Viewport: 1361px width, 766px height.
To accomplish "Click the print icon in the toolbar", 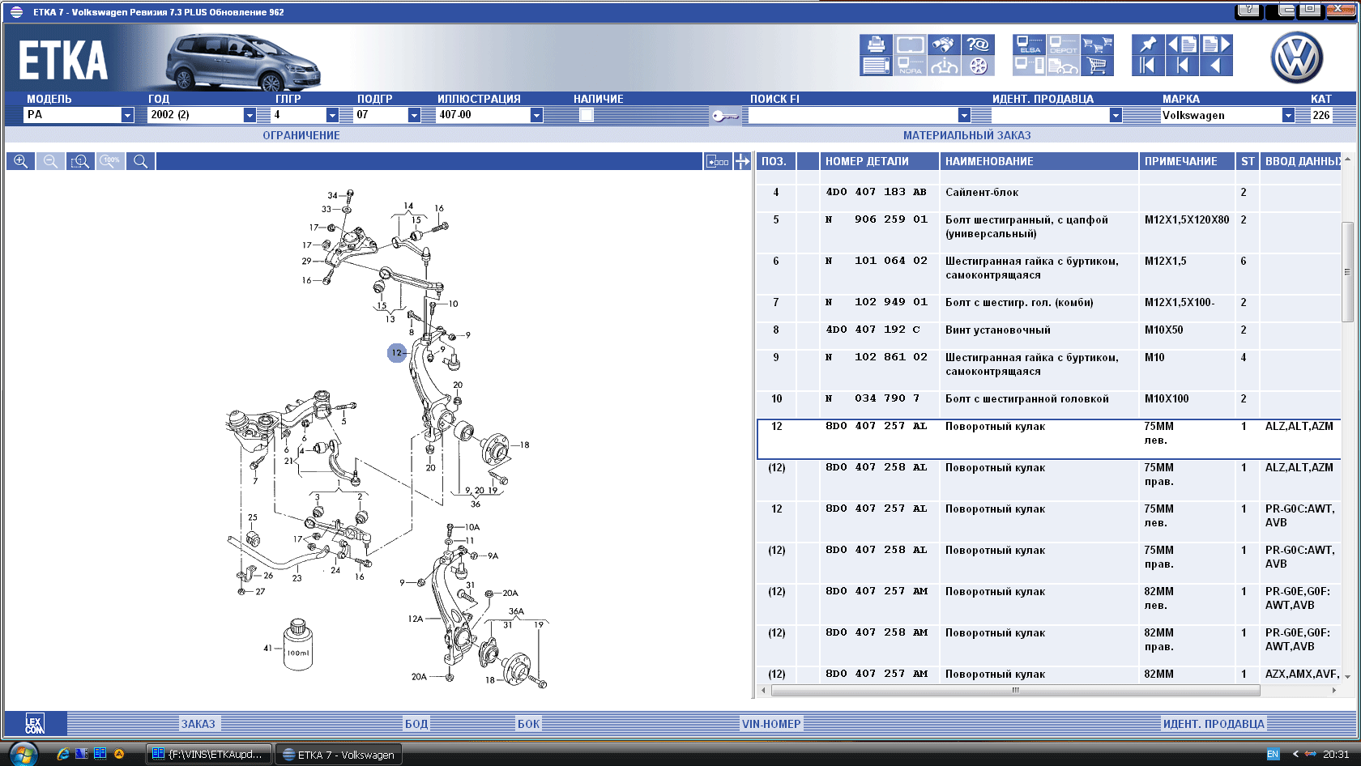I will pyautogui.click(x=876, y=45).
